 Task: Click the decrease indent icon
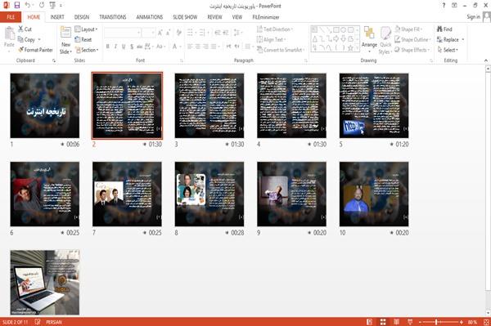click(218, 33)
